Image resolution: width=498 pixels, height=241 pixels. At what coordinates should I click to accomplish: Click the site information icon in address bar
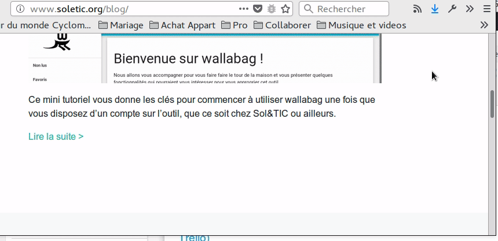click(x=20, y=9)
